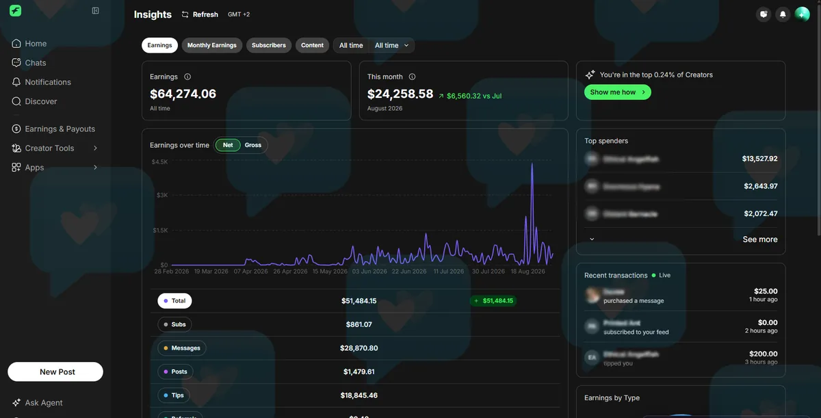The image size is (821, 418).
Task: Click the $1,479.61 Posts amount
Action: [359, 371]
